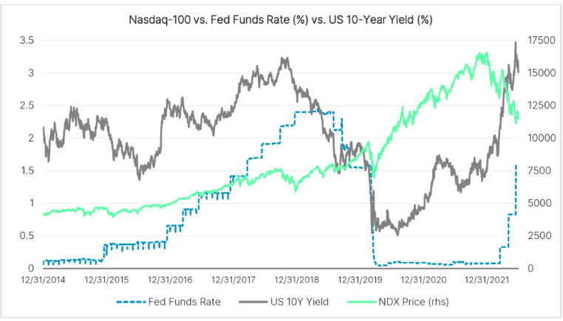Click the NDX Price (rhs) legend label

click(417, 302)
